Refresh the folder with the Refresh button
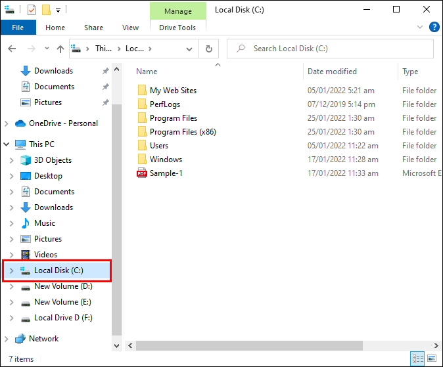 click(x=209, y=49)
